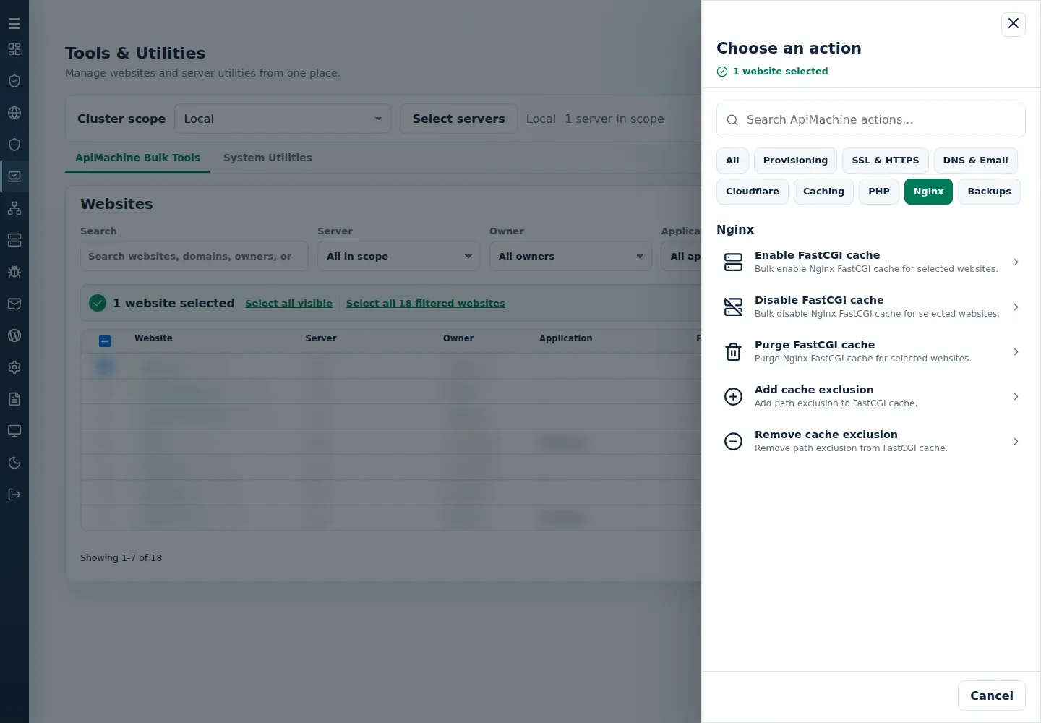1041x723 pixels.
Task: Choose the Purge FastCGI cache action
Action: pyautogui.click(x=871, y=352)
